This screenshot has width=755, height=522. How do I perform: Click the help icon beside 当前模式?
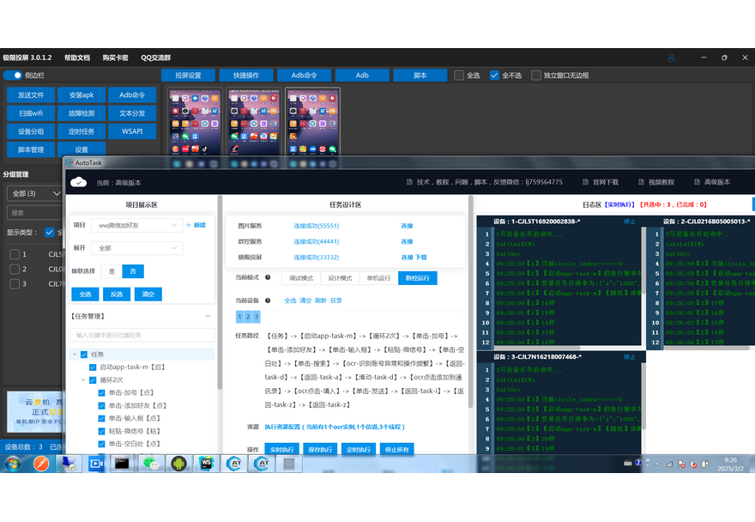click(268, 278)
